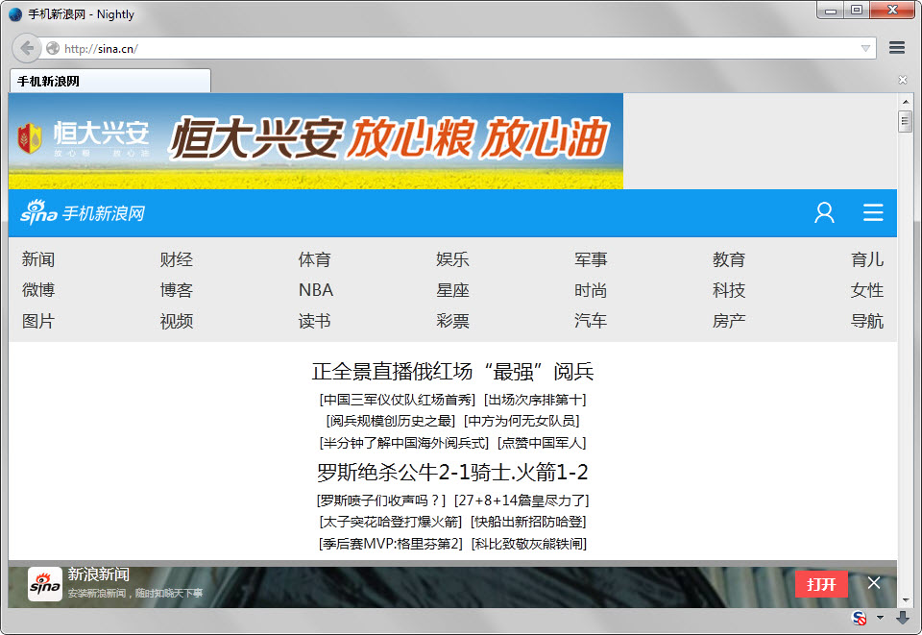Open the 育儿 section

tap(867, 259)
